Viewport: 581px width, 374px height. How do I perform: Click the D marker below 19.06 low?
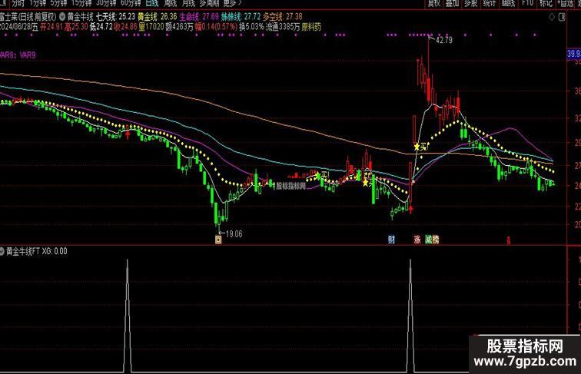[218, 240]
